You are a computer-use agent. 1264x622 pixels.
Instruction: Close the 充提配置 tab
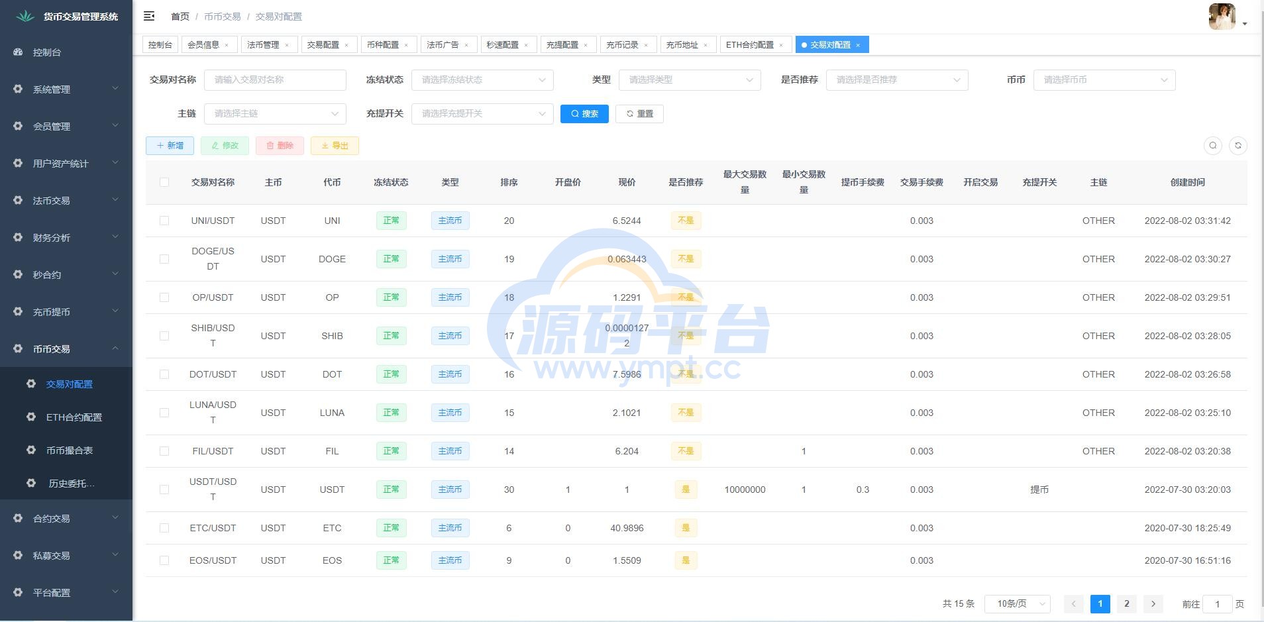point(586,45)
